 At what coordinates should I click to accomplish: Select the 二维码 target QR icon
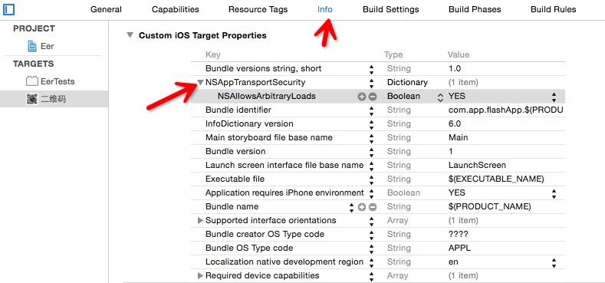pos(32,99)
